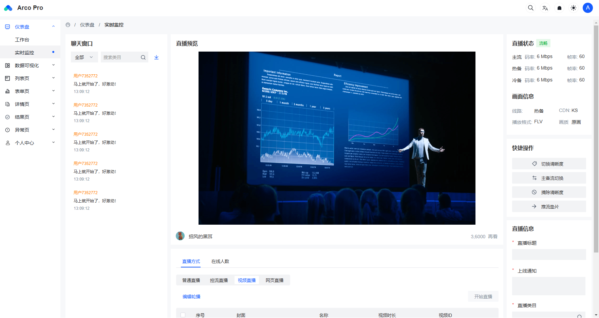Expand the 表单页 menu chevron

53,91
